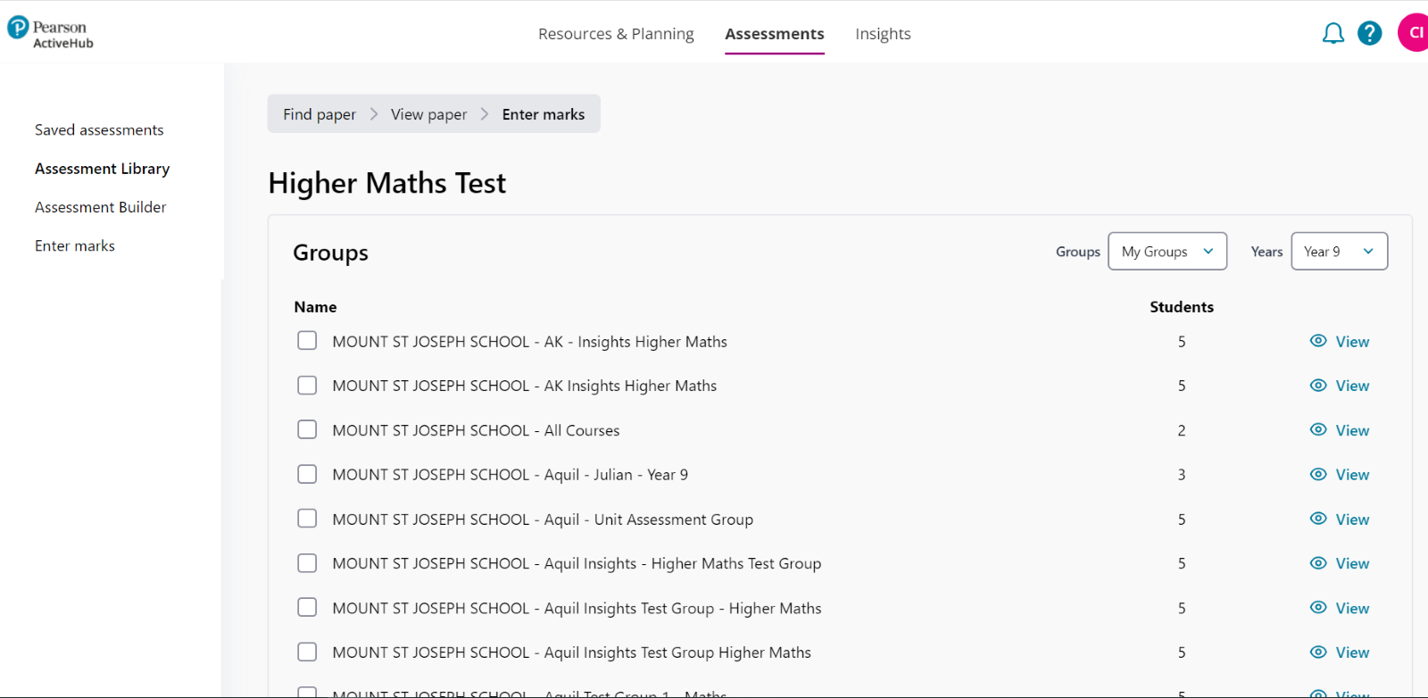Go to View paper breadcrumb
This screenshot has width=1428, height=698.
[428, 114]
